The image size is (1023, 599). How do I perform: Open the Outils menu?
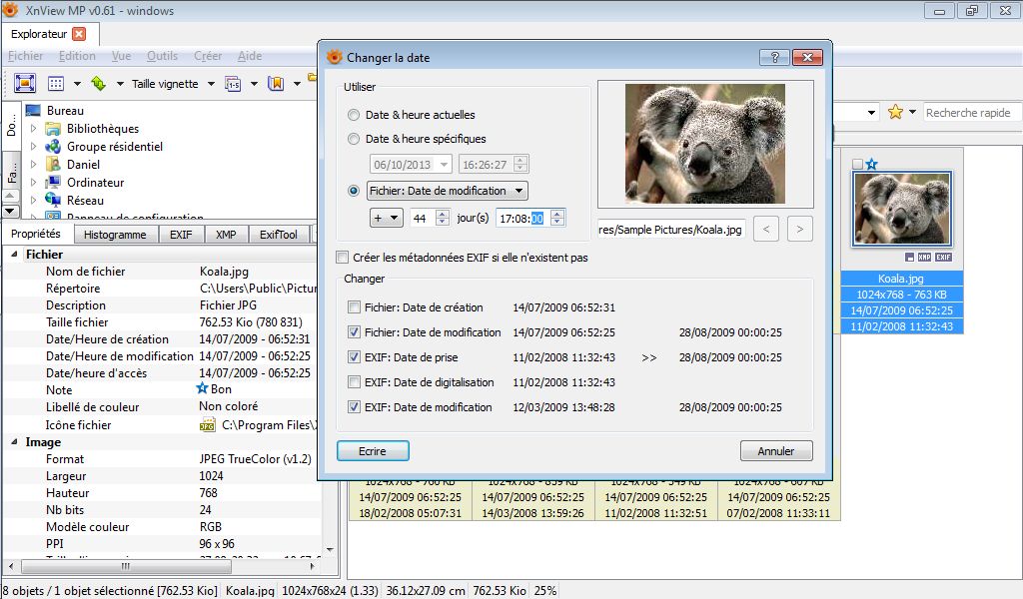pos(162,56)
